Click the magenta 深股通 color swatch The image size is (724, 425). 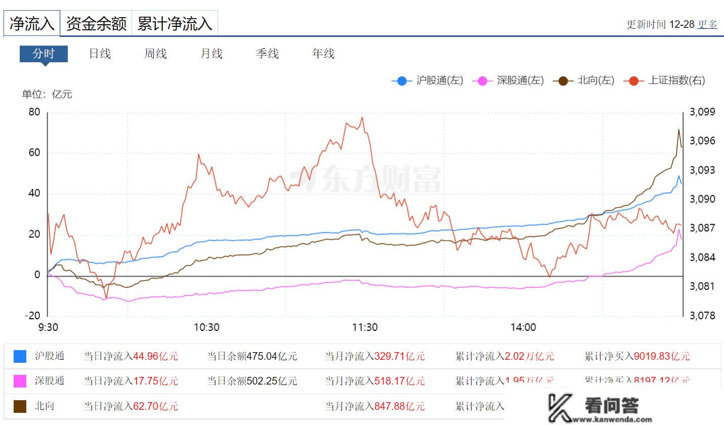click(x=20, y=381)
